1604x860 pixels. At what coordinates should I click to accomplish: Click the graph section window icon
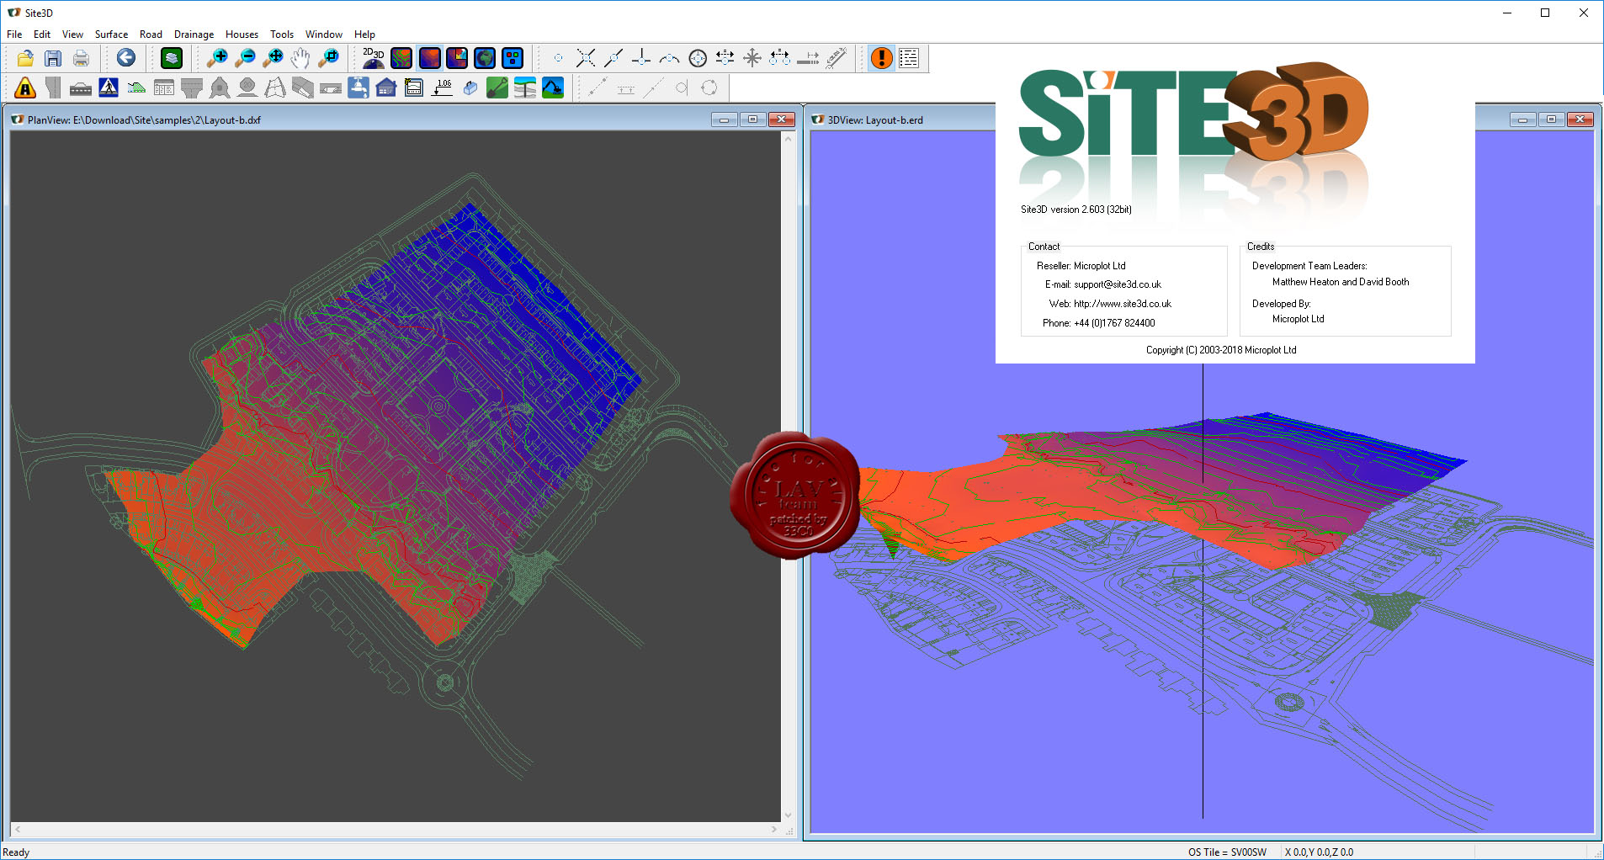(x=414, y=88)
